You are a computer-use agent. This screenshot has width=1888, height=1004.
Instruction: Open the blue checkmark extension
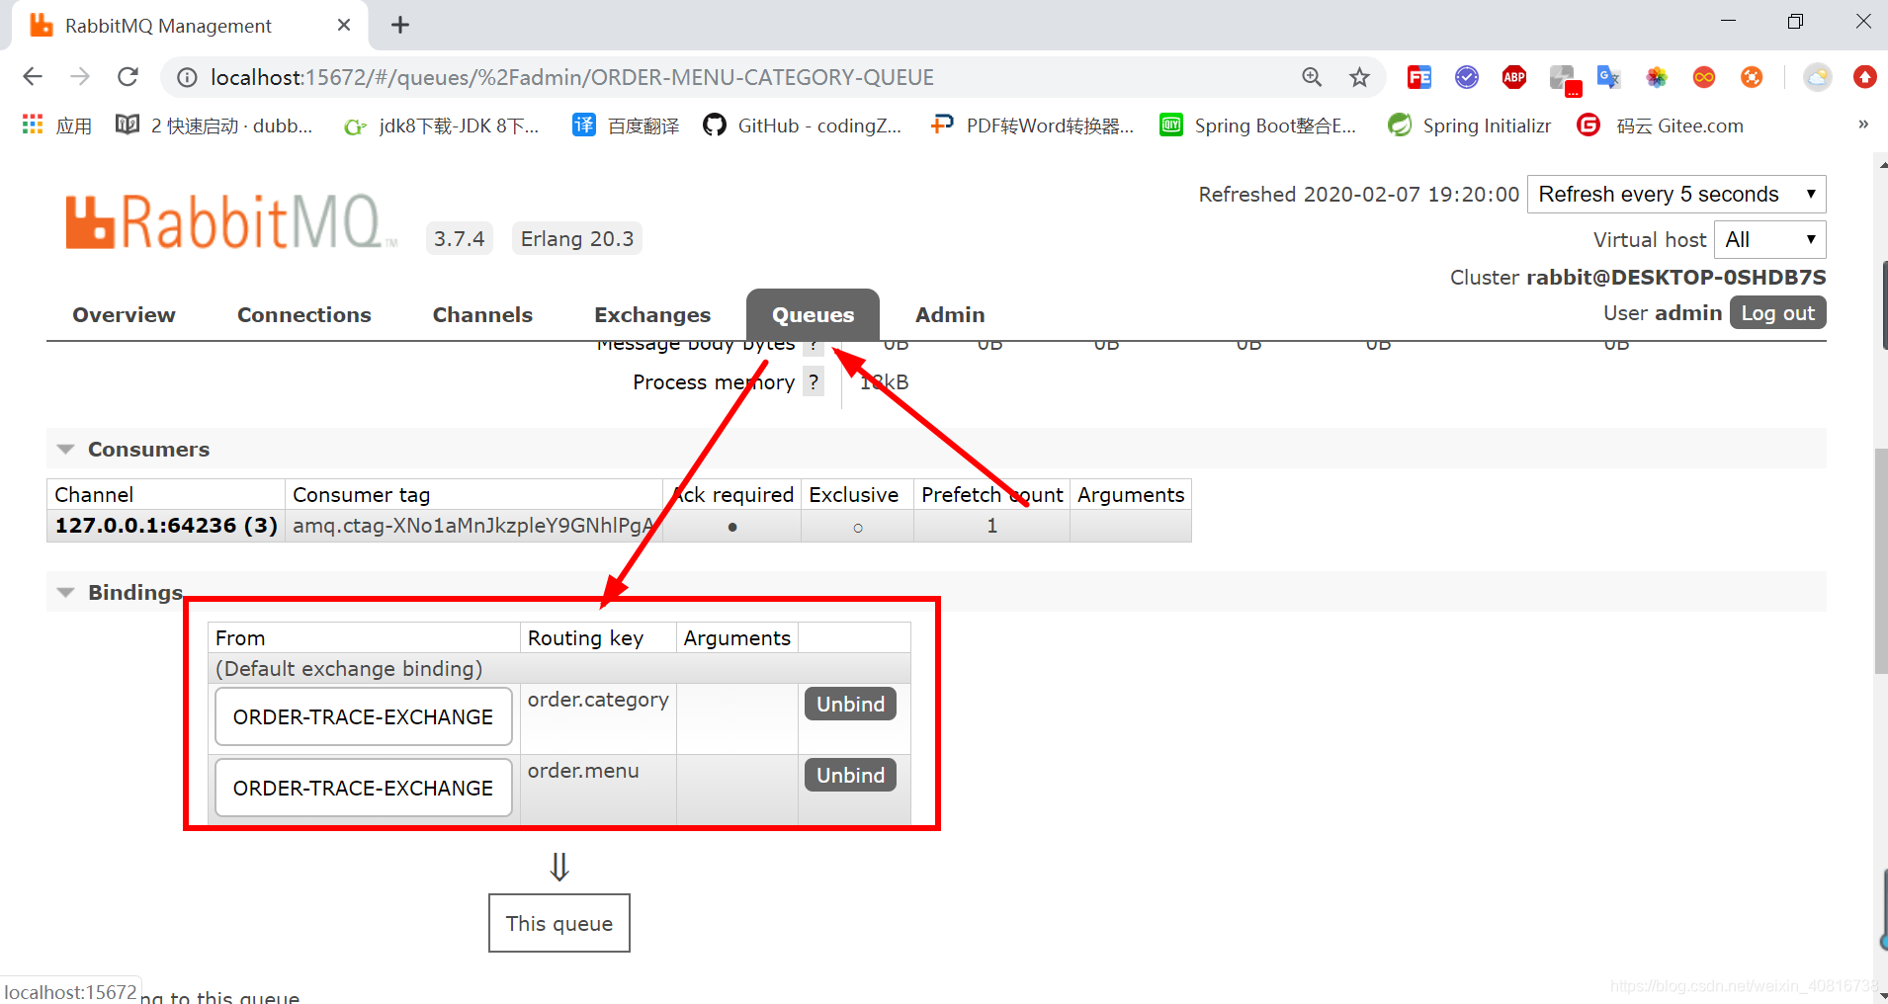point(1467,77)
